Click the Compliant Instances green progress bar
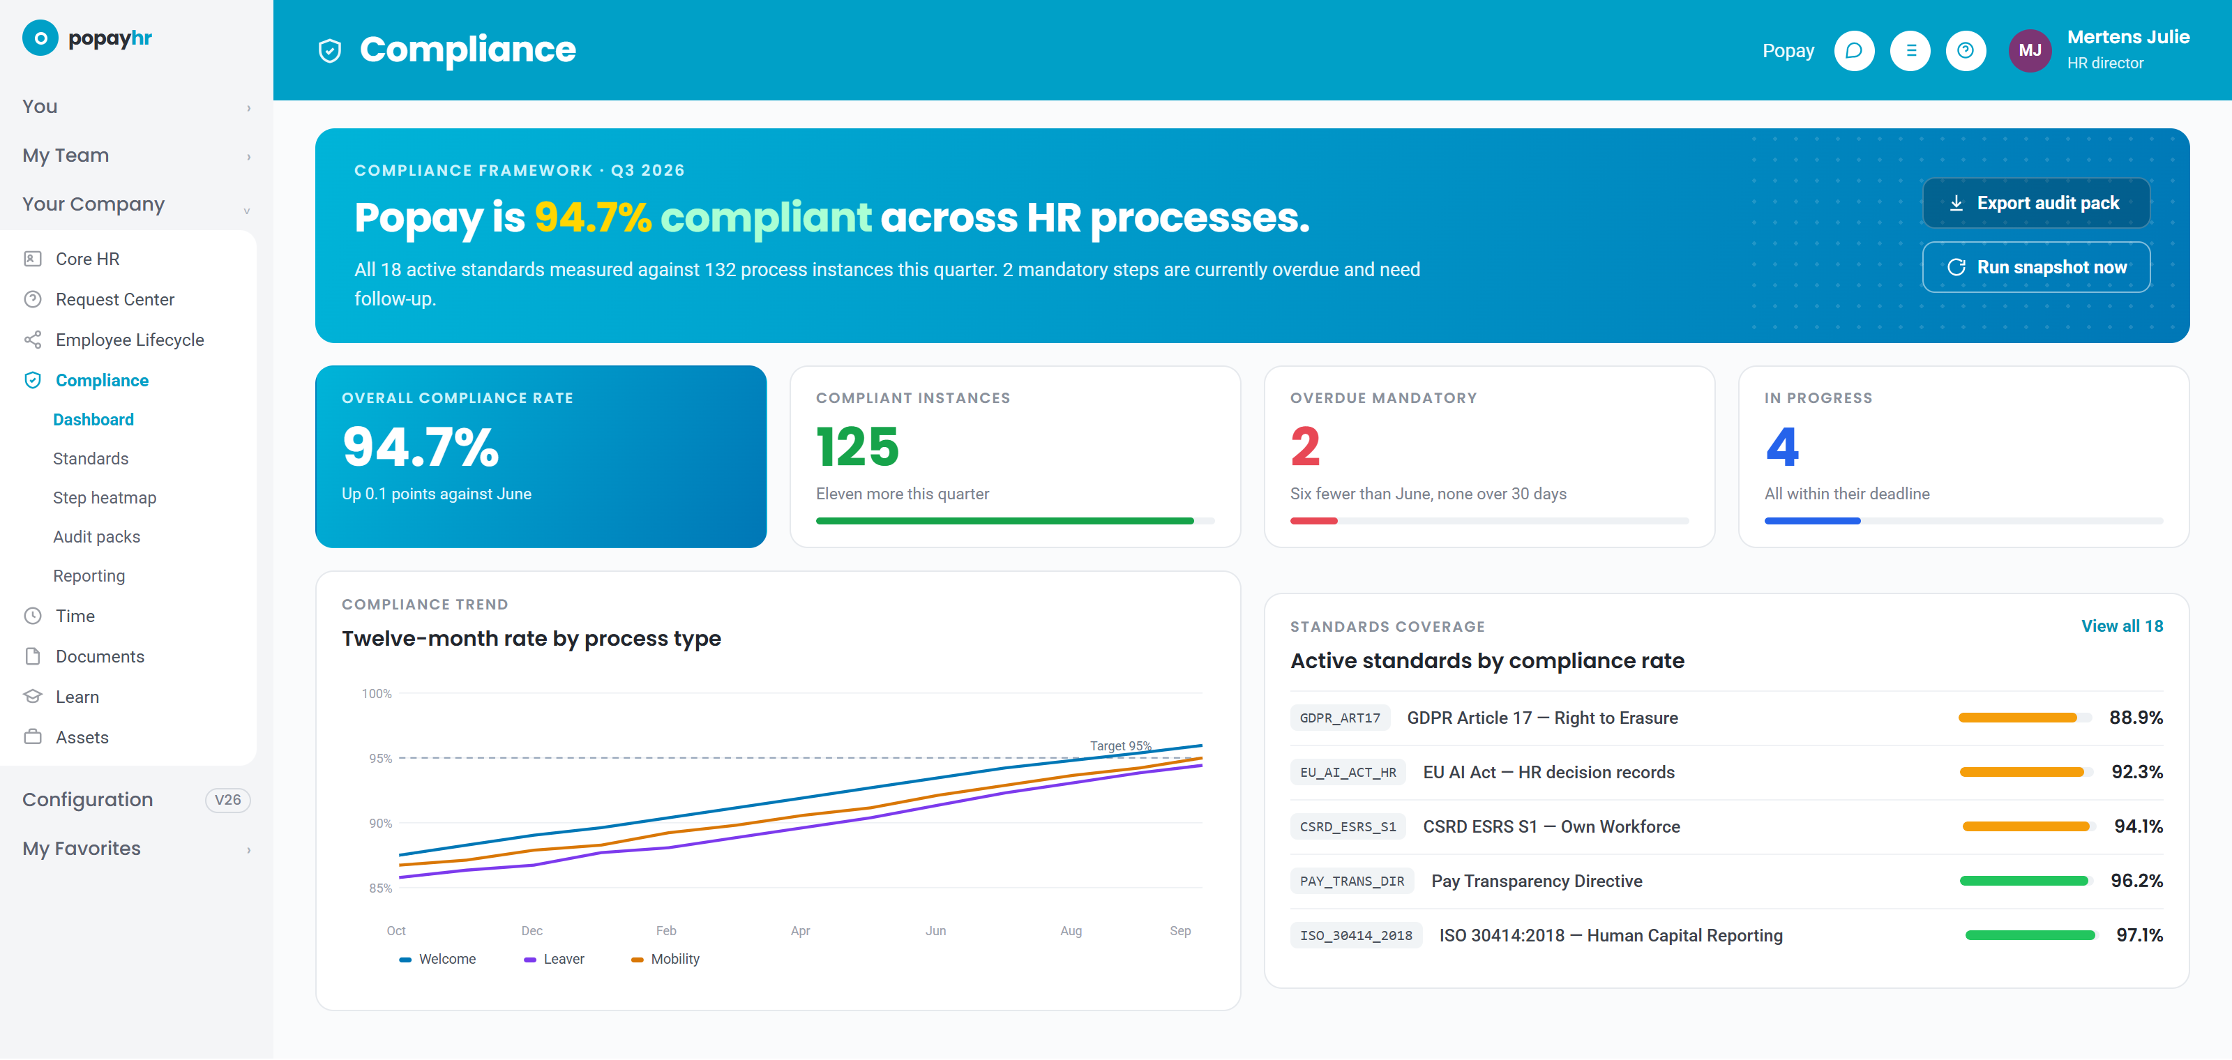This screenshot has width=2232, height=1060. tap(1015, 520)
